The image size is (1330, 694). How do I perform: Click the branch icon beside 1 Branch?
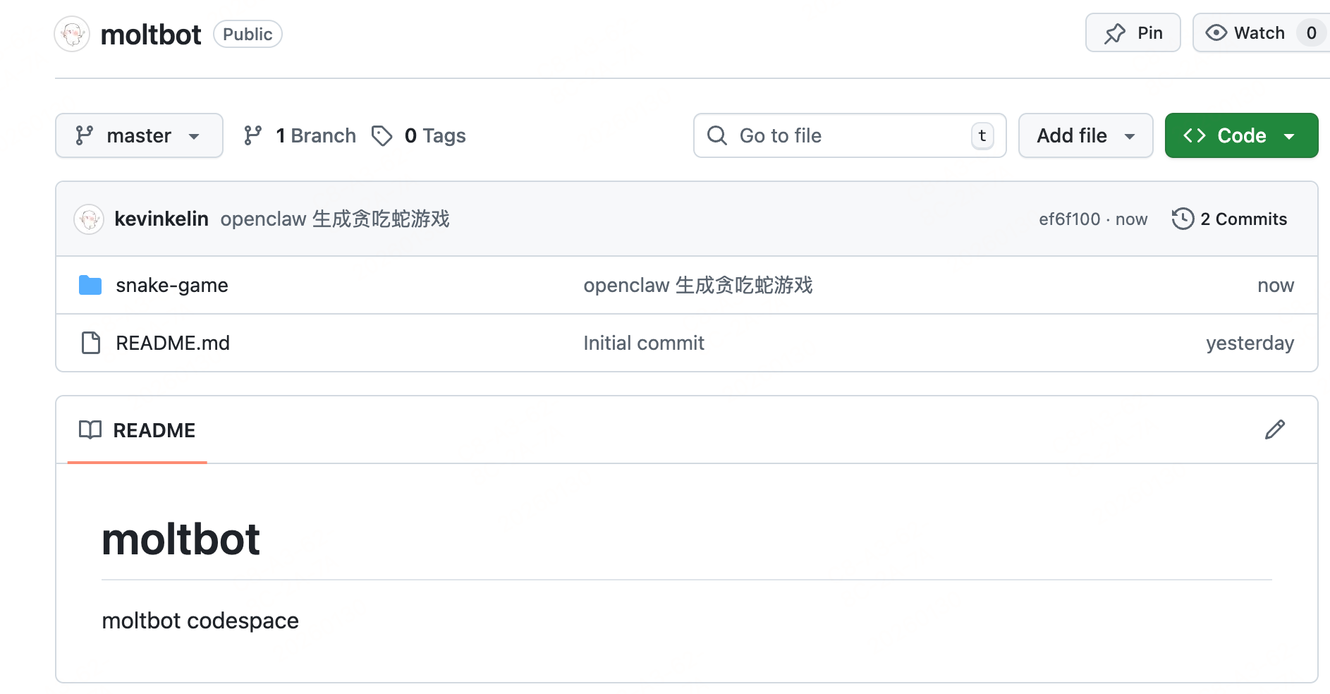(252, 135)
